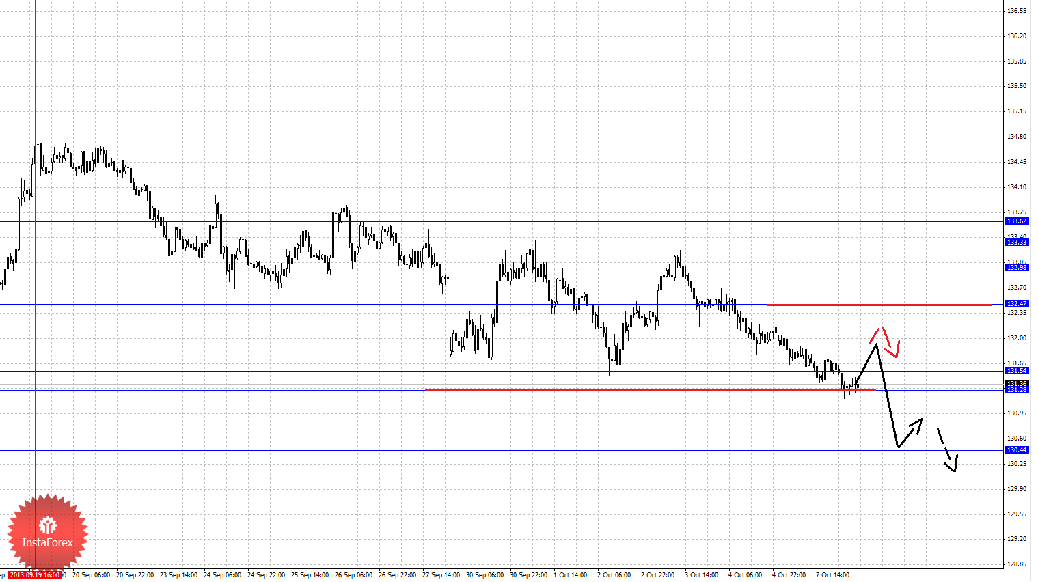
Task: Select the 132.98 highlighted price label
Action: click(x=1016, y=268)
